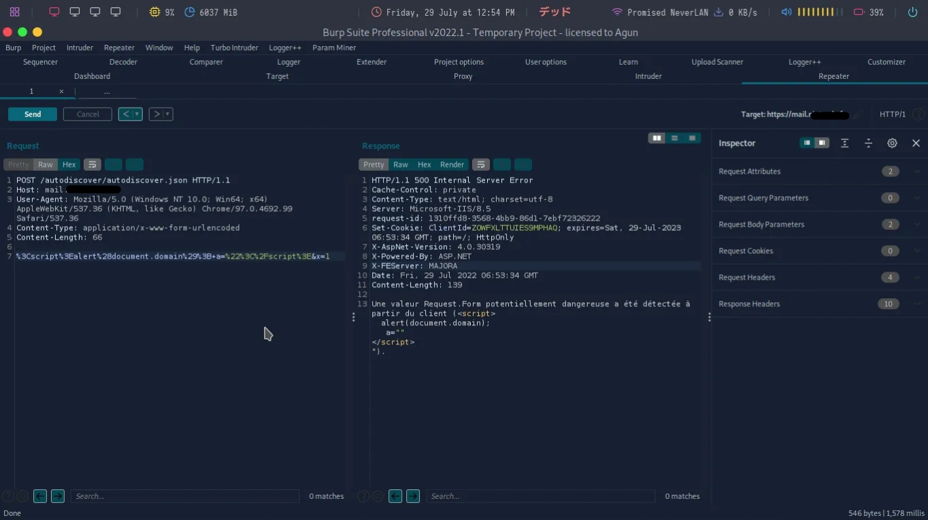This screenshot has height=520, width=928.
Task: Switch Response view to Hex
Action: (x=425, y=165)
